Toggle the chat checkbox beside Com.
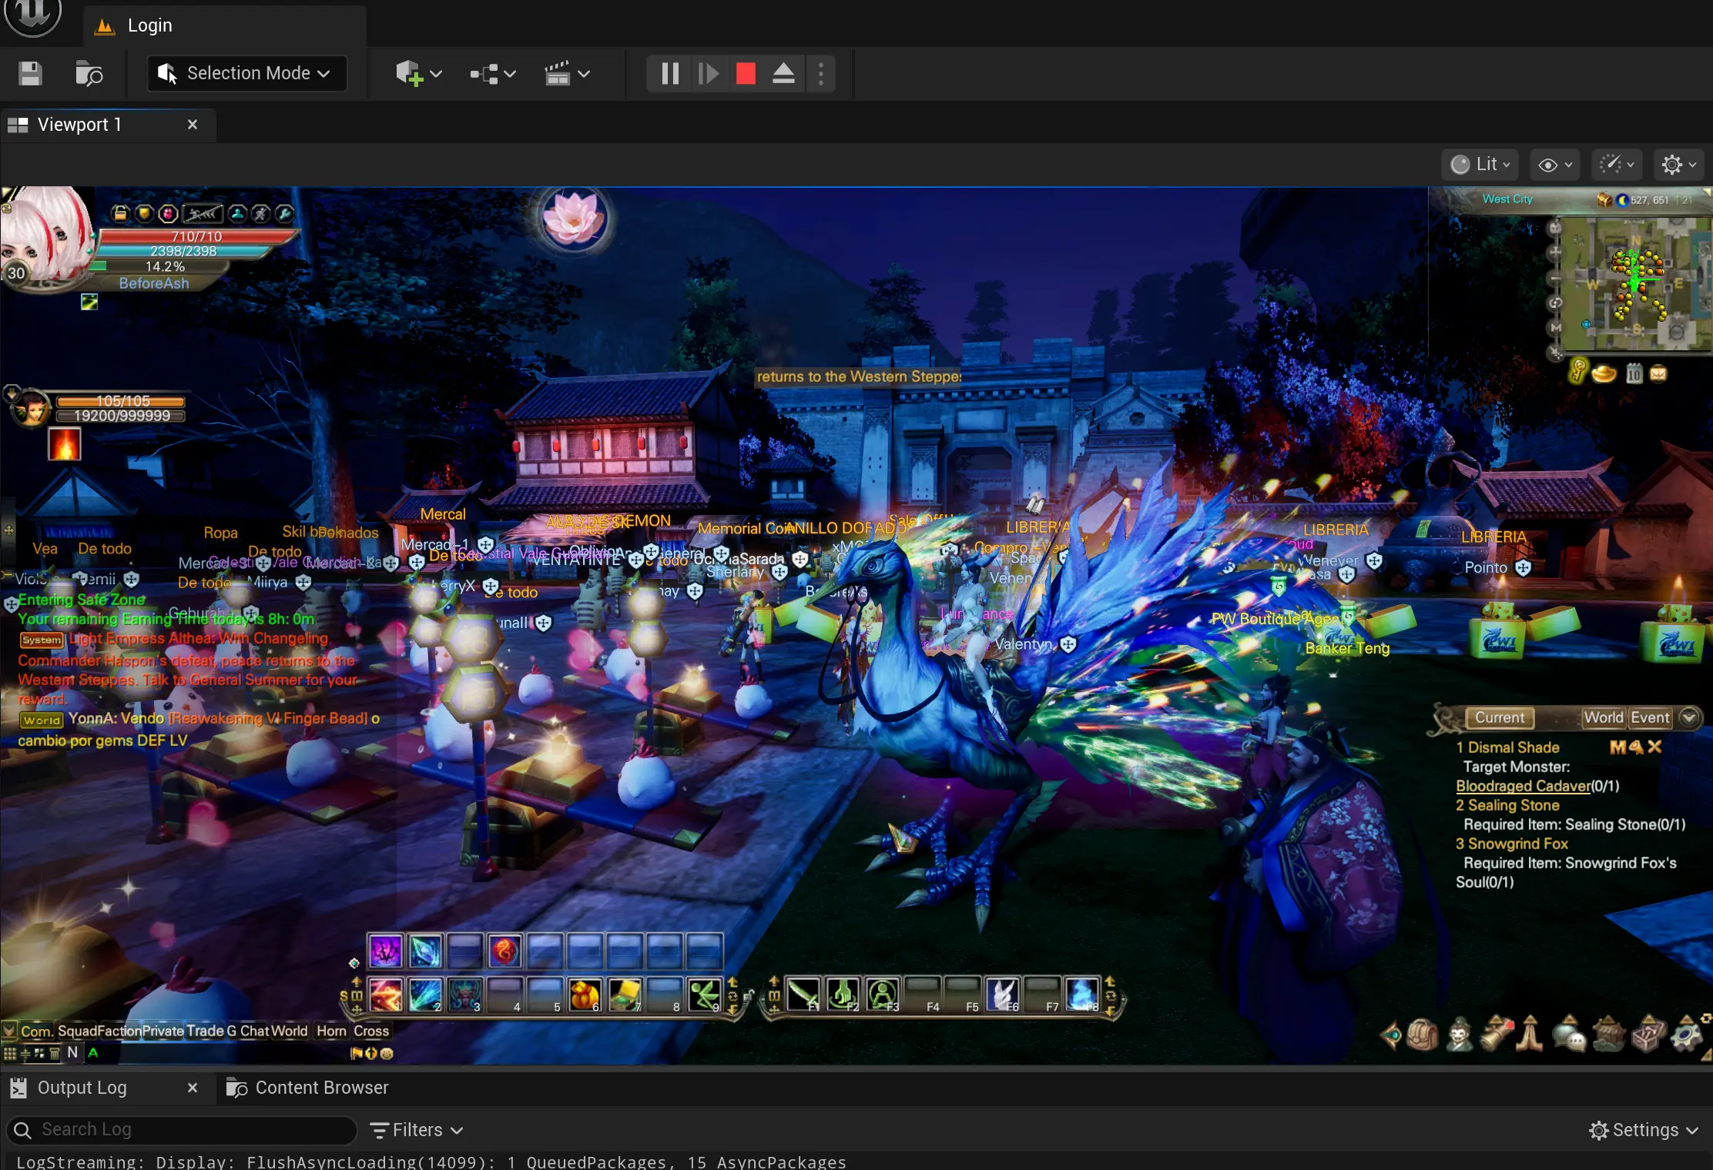1713x1170 pixels. (x=9, y=1031)
